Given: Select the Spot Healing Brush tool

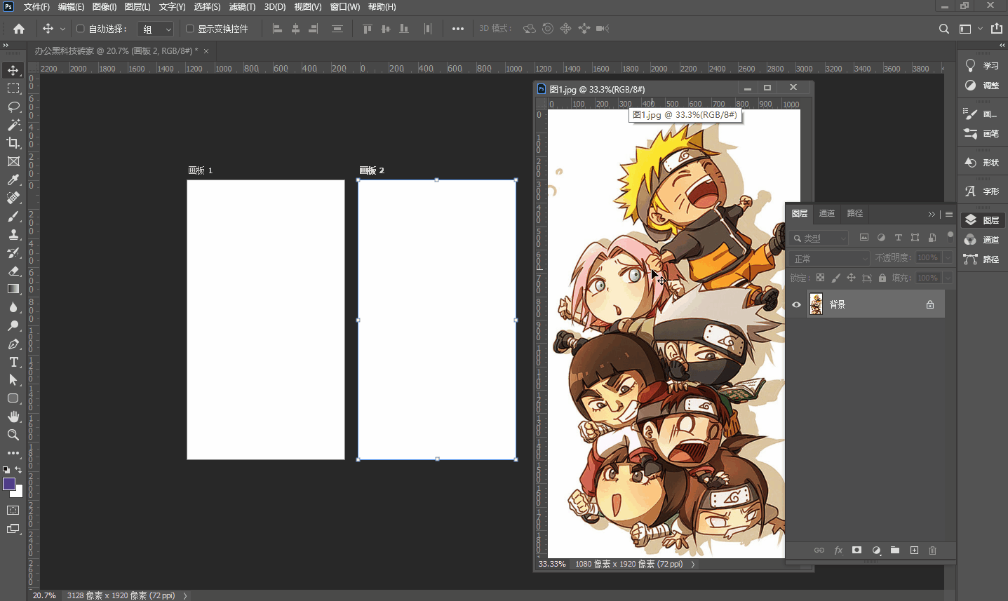Looking at the screenshot, I should pos(13,198).
